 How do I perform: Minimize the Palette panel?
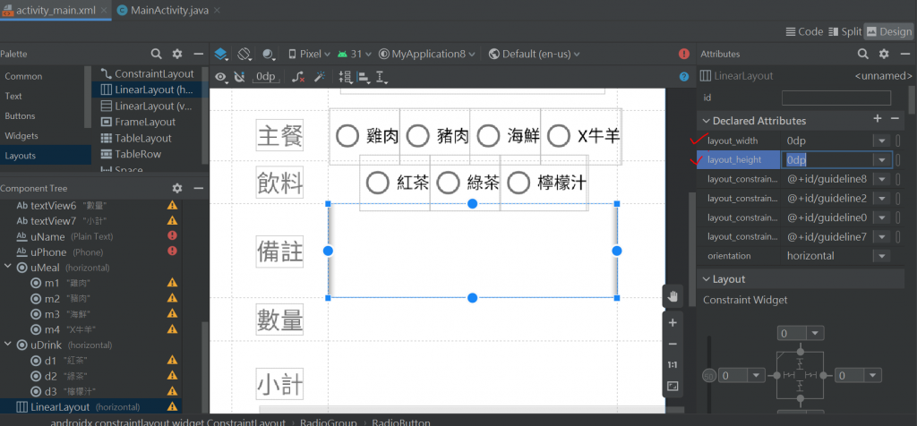[x=198, y=54]
